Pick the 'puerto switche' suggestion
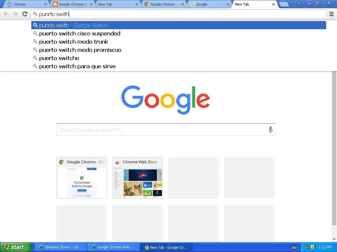The image size is (337, 252). point(179,58)
